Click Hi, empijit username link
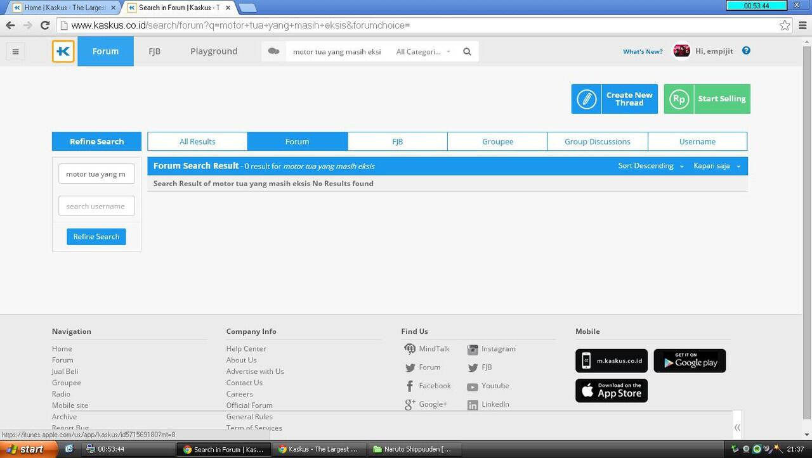Screen dimensions: 812x458 (714, 51)
